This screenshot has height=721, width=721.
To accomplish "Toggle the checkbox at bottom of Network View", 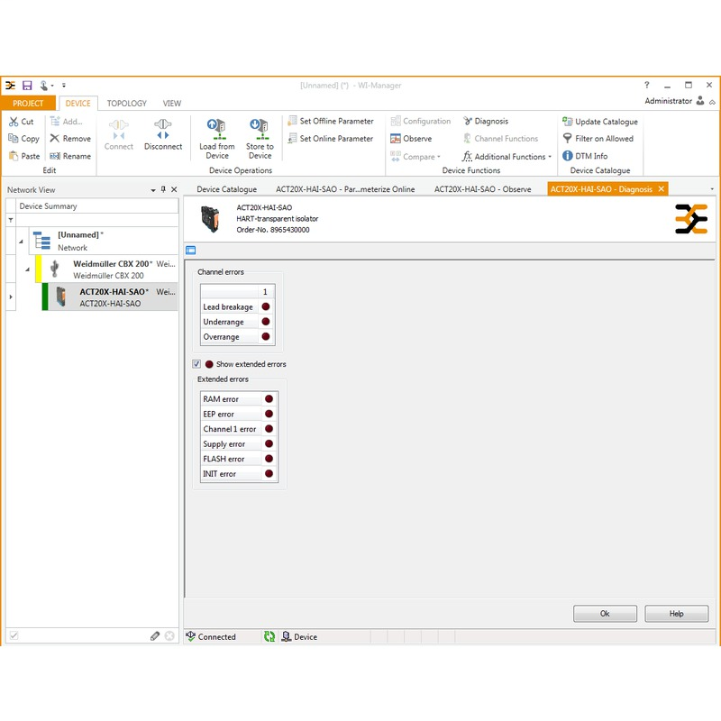I will [x=14, y=635].
